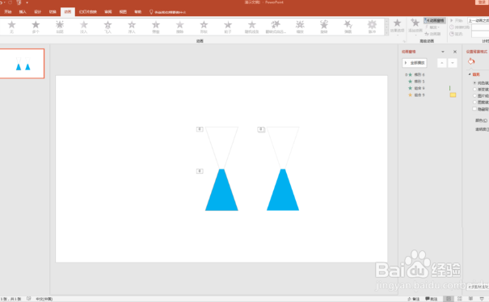Open the 设计 (Design) ribbon tab

(x=38, y=12)
